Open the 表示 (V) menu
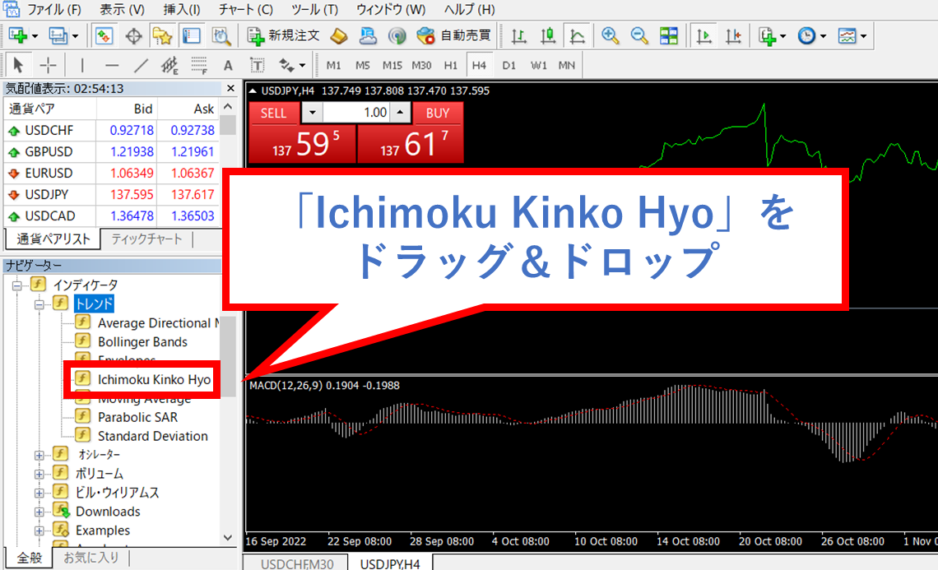The height and width of the screenshot is (570, 938). [122, 10]
